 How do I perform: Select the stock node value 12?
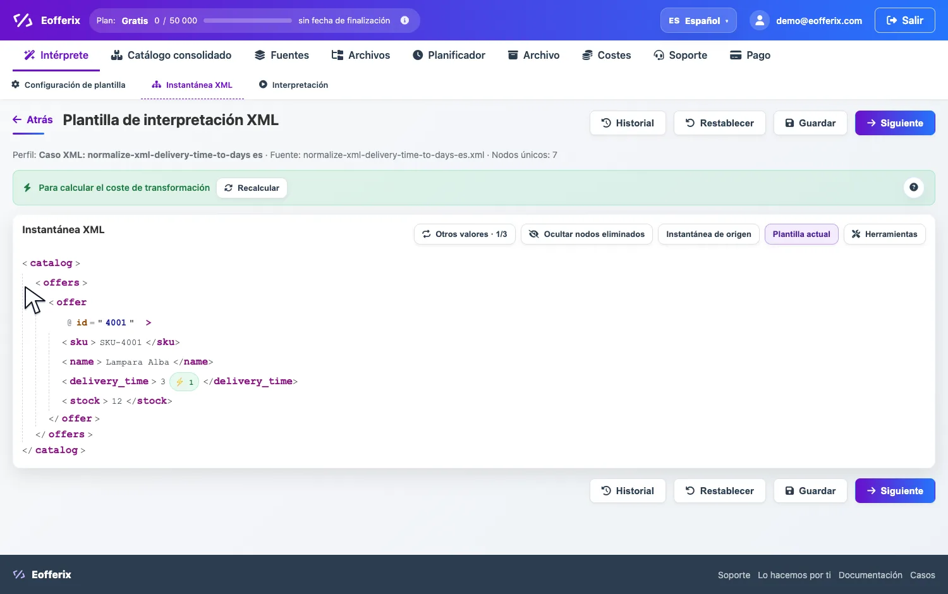[117, 401]
